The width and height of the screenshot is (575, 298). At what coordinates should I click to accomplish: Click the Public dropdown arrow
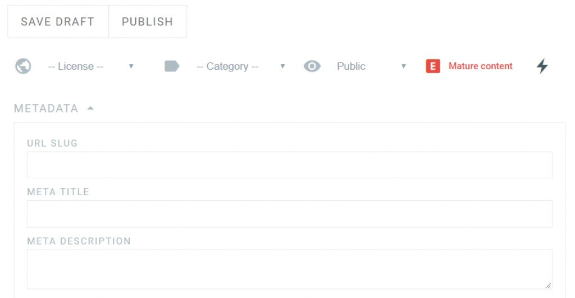pyautogui.click(x=403, y=66)
